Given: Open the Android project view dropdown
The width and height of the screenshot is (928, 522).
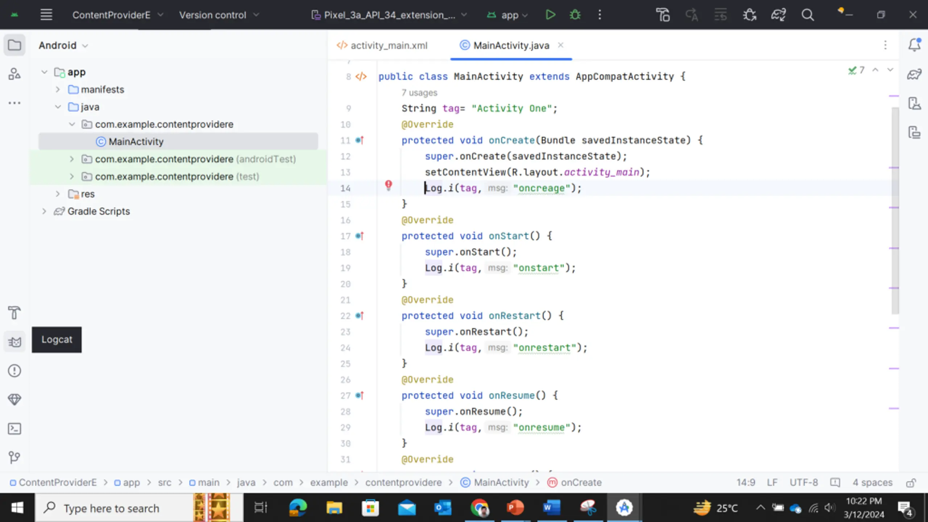Looking at the screenshot, I should click(x=63, y=45).
